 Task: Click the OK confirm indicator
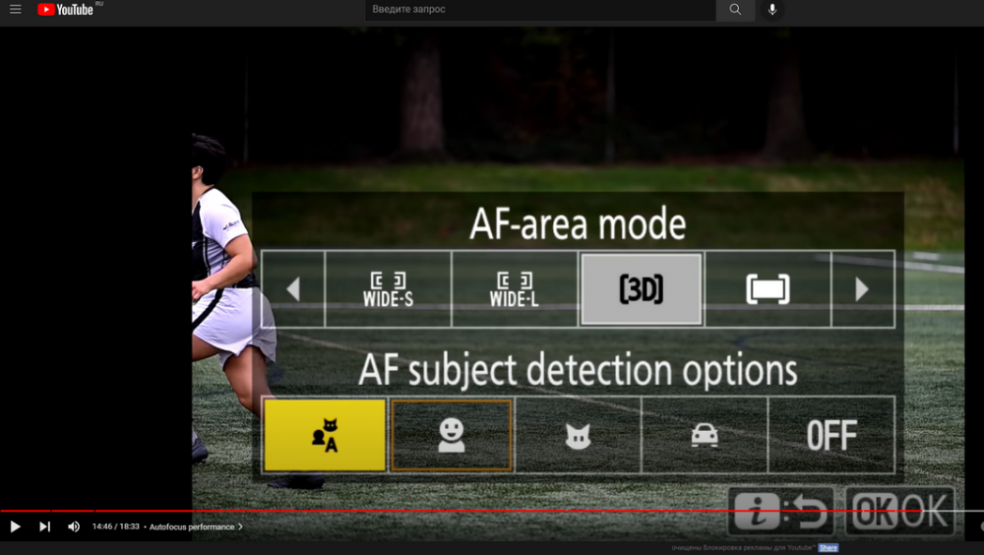tap(900, 511)
